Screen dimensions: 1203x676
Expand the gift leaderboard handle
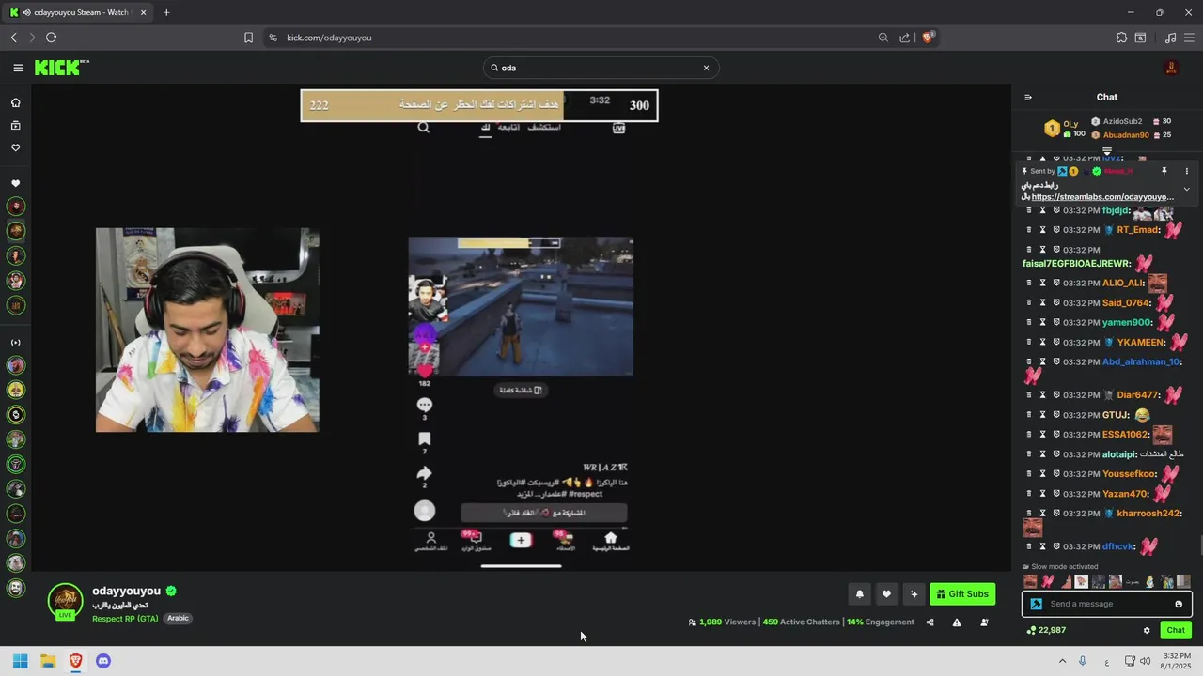(1107, 150)
